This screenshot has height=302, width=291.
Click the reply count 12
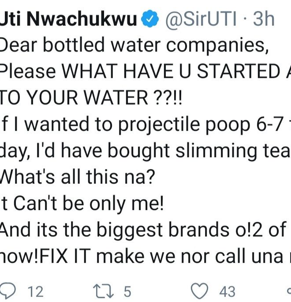click(35, 291)
